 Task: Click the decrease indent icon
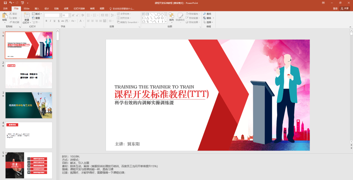(x=103, y=15)
